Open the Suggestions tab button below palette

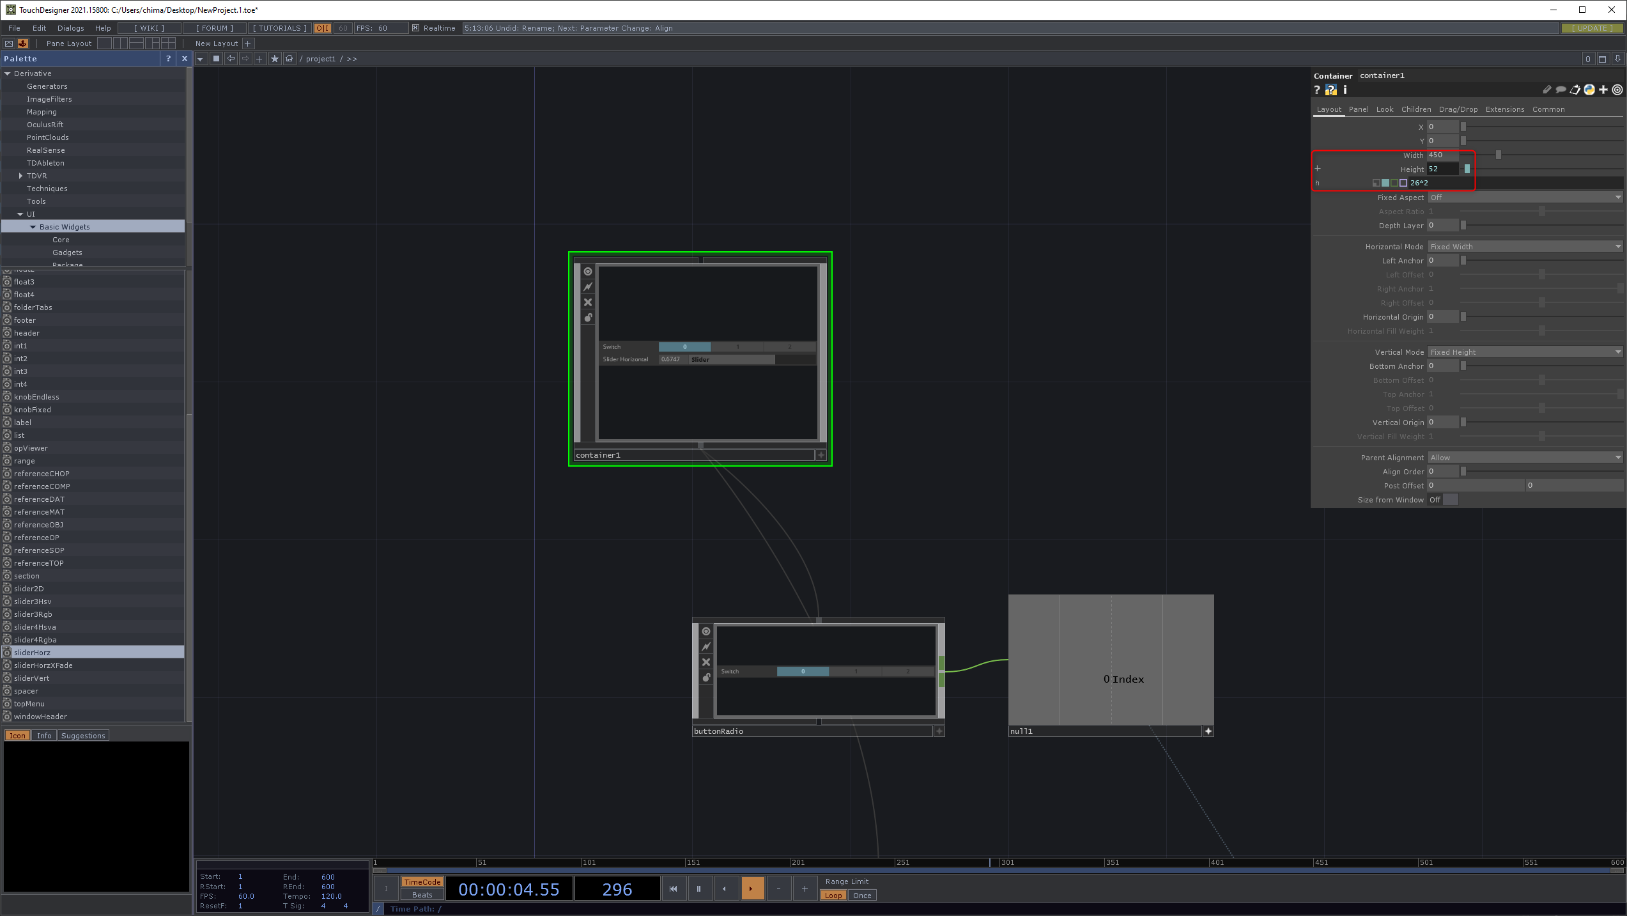[83, 736]
